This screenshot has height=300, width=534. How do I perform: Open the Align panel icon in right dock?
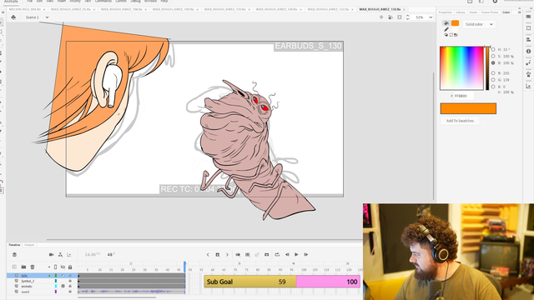[x=528, y=40]
